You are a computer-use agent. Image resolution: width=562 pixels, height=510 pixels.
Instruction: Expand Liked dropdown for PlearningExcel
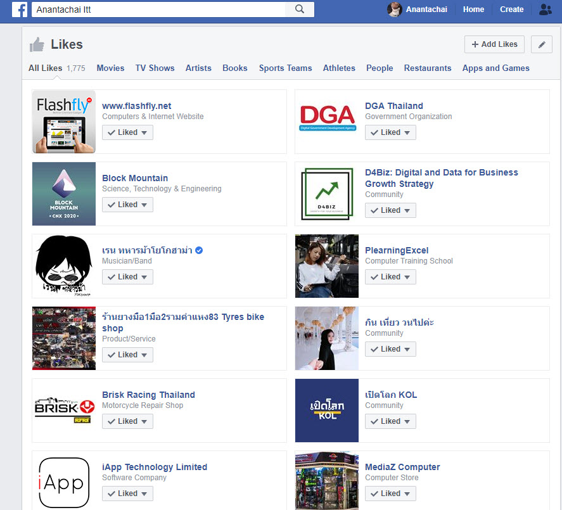[x=391, y=277]
